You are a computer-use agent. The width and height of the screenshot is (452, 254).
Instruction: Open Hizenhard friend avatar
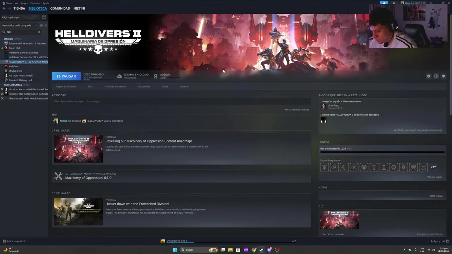323,107
